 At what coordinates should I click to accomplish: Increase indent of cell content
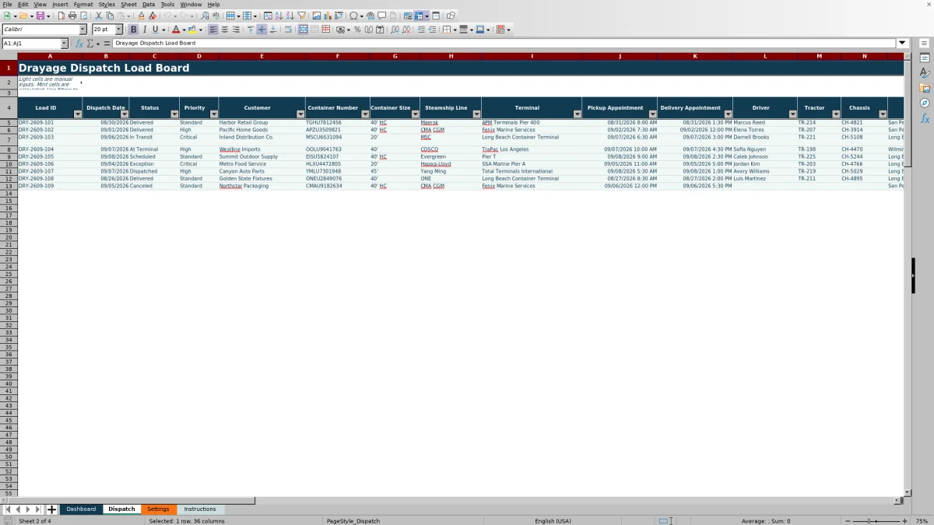tap(421, 30)
